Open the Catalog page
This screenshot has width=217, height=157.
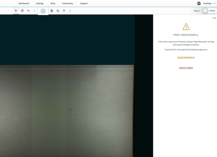click(39, 3)
